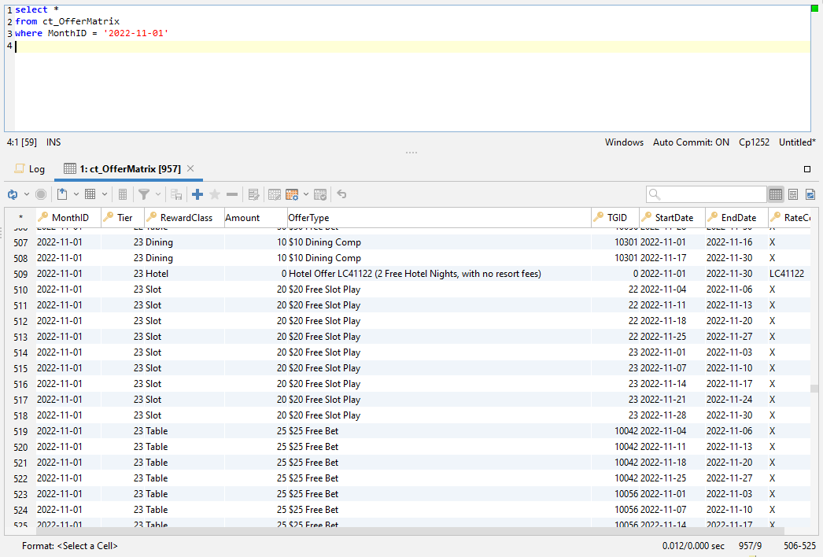Click the filter funnel icon
The height and width of the screenshot is (557, 823).
pos(144,194)
